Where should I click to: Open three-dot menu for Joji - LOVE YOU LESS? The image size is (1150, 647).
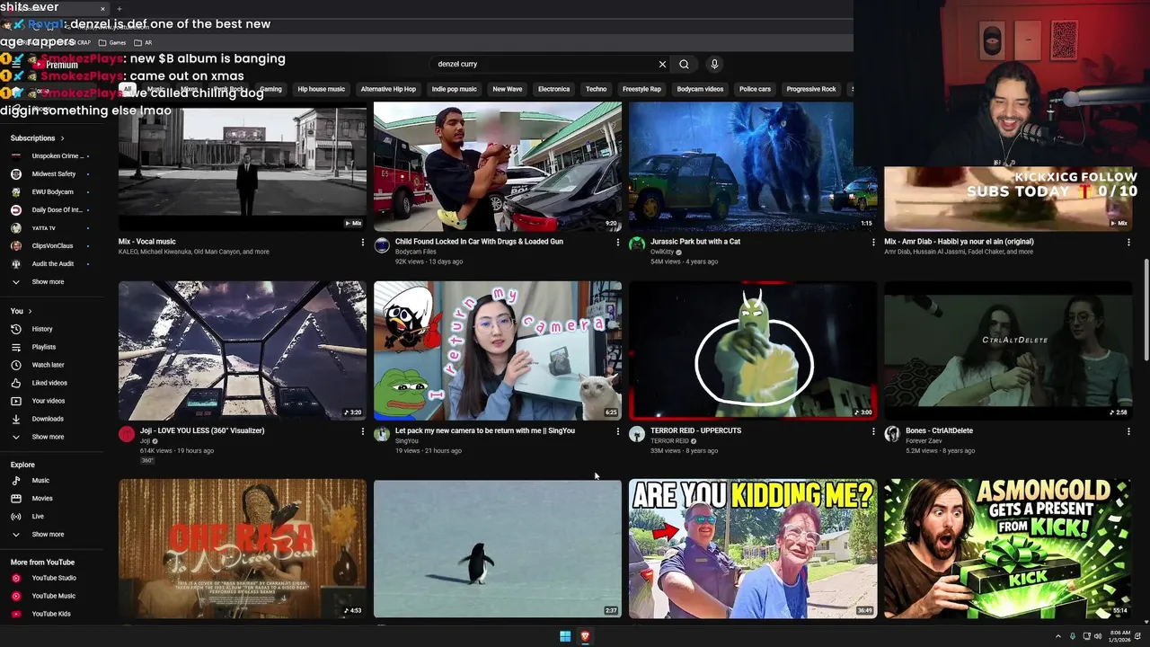tap(362, 431)
